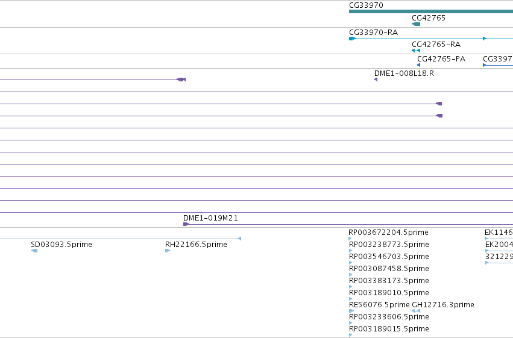Click the RP003383173.5prime label
This screenshot has height=338, width=513.
[389, 281]
